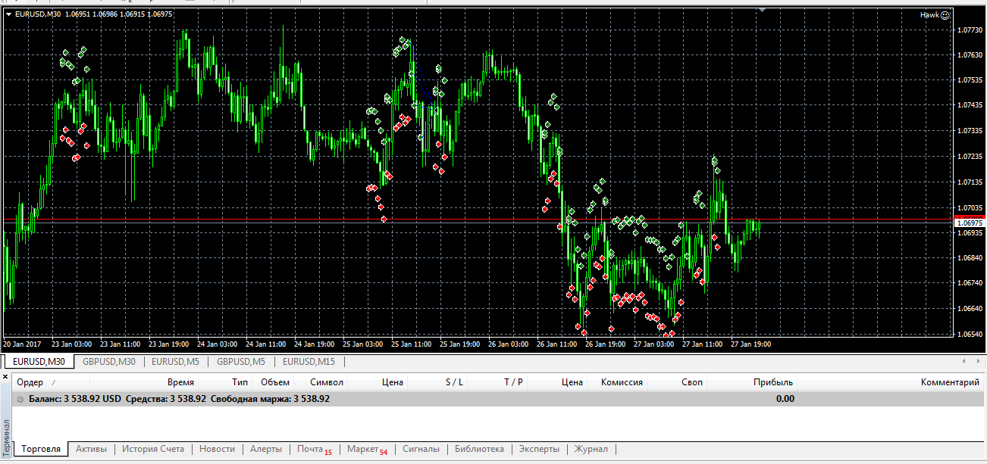Click the Свободная маржа: 3 538.92 text

coord(271,399)
